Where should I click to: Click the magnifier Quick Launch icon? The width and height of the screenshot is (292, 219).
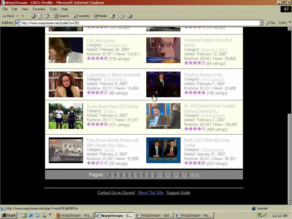[x=44, y=216]
